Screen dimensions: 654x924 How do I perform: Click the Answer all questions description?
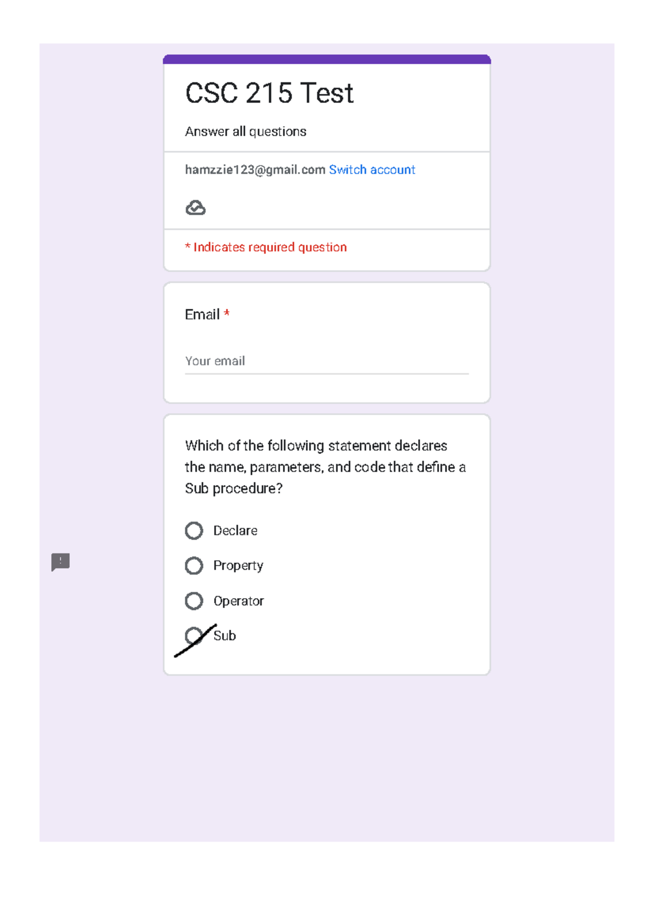245,132
